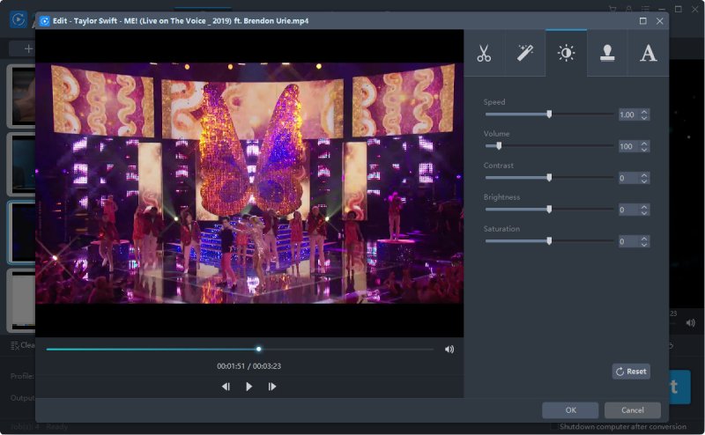Click the blue convert button in main window
Viewport: 705px width, 435px height.
[x=679, y=387]
